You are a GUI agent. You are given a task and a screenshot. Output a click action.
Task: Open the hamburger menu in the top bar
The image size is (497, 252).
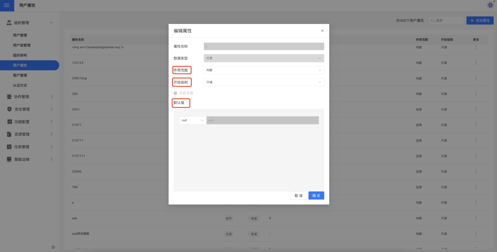[x=7, y=6]
